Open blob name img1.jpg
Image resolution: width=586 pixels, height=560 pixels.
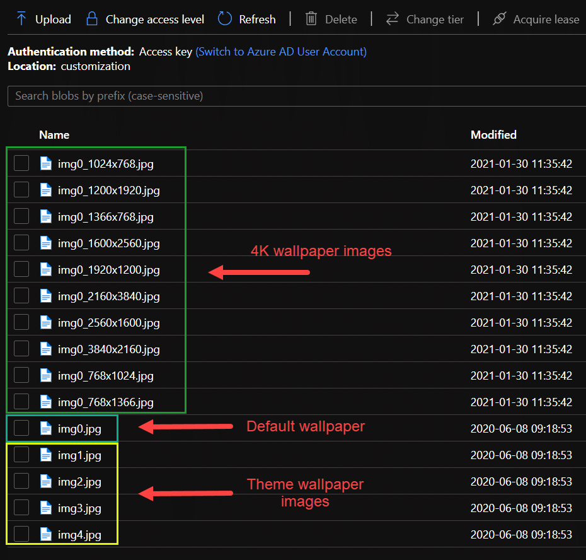click(79, 456)
